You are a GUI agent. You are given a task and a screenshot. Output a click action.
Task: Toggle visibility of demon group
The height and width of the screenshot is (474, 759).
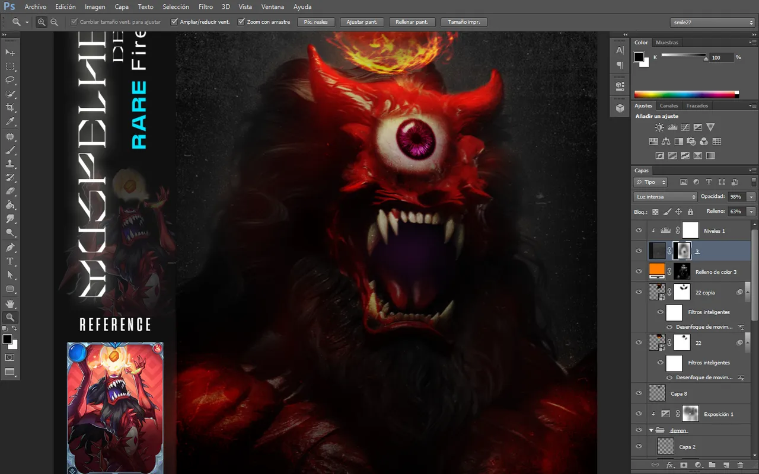tap(639, 430)
